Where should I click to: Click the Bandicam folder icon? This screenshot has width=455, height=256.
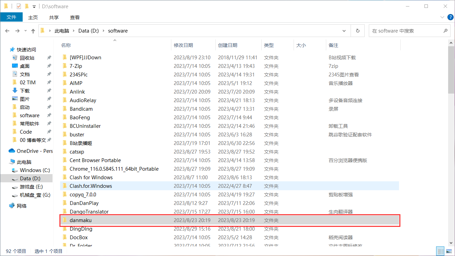[x=65, y=109]
